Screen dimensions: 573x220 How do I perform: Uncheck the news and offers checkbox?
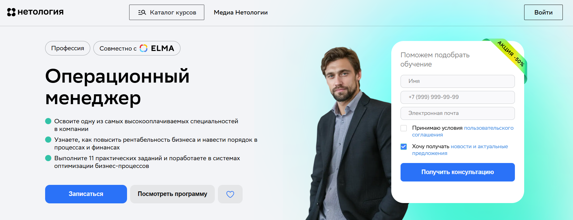pos(404,147)
